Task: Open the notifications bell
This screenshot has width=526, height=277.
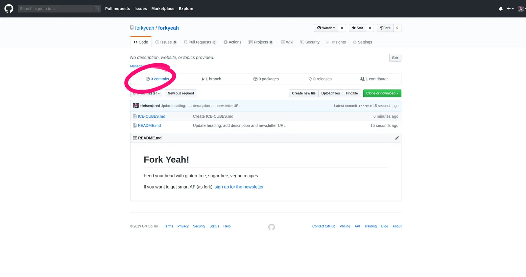Action: pyautogui.click(x=501, y=9)
